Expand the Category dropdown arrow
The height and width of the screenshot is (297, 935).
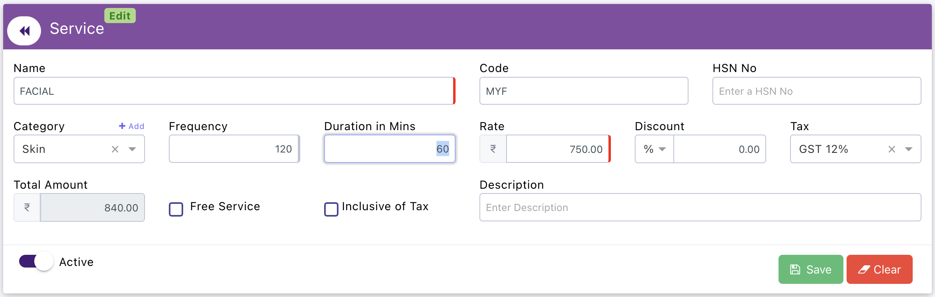[x=132, y=149]
